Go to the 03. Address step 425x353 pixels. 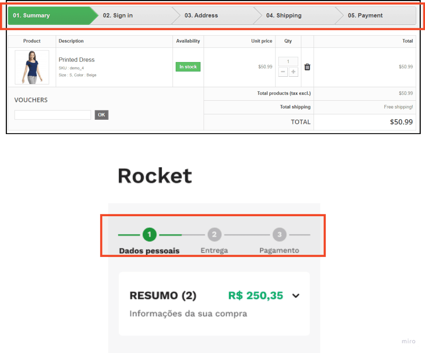point(216,15)
